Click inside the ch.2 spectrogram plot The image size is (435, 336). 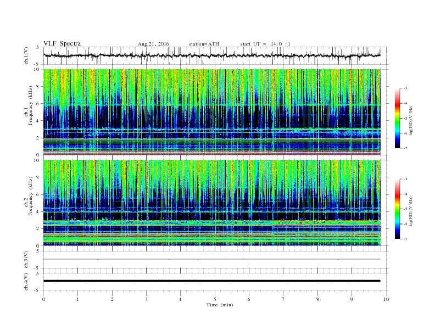pyautogui.click(x=212, y=203)
